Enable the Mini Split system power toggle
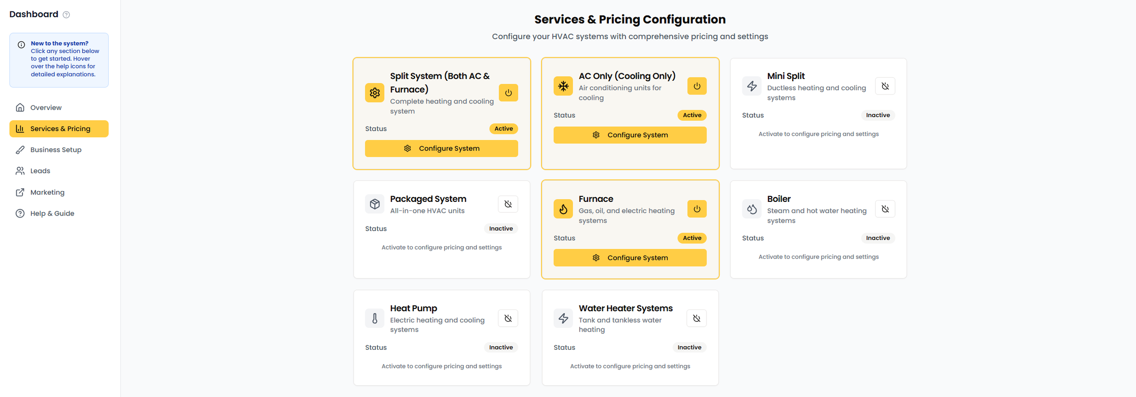 pyautogui.click(x=885, y=86)
